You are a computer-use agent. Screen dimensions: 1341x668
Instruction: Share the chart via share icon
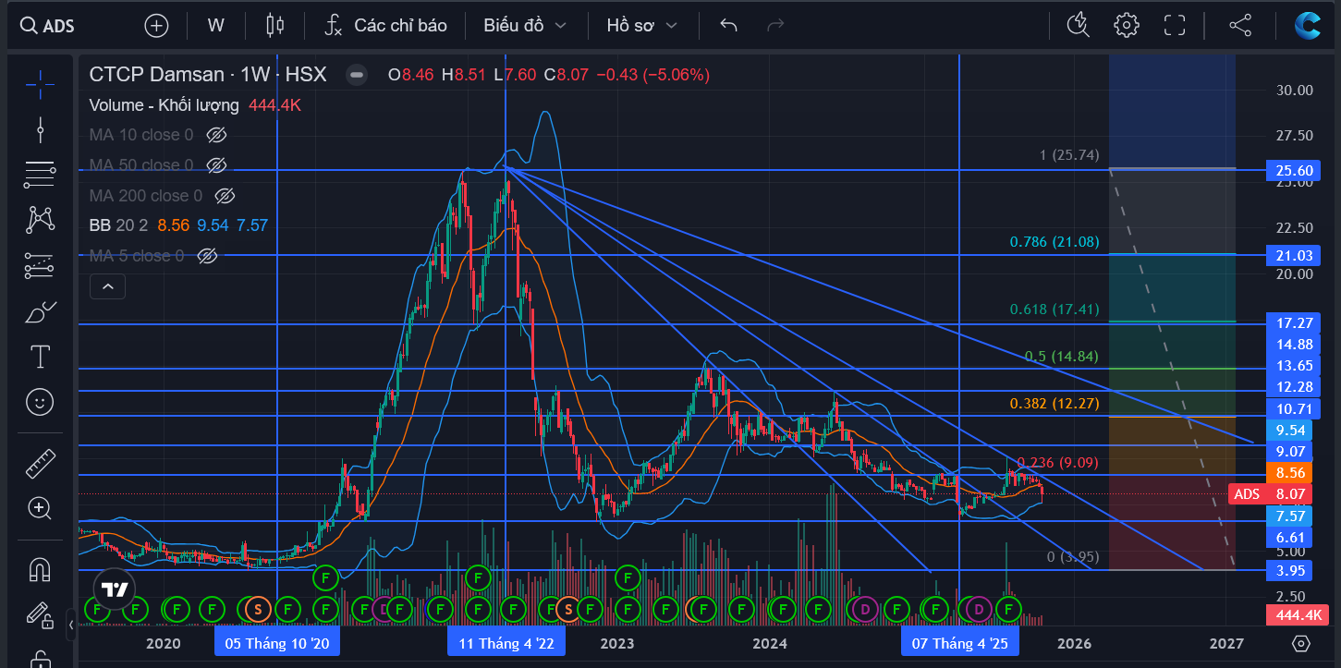coord(1239,25)
